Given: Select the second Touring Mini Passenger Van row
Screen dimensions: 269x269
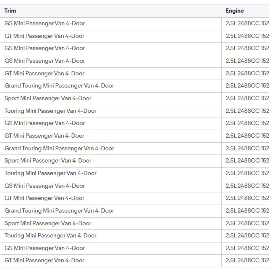Looking at the screenshot, I should [134, 173].
